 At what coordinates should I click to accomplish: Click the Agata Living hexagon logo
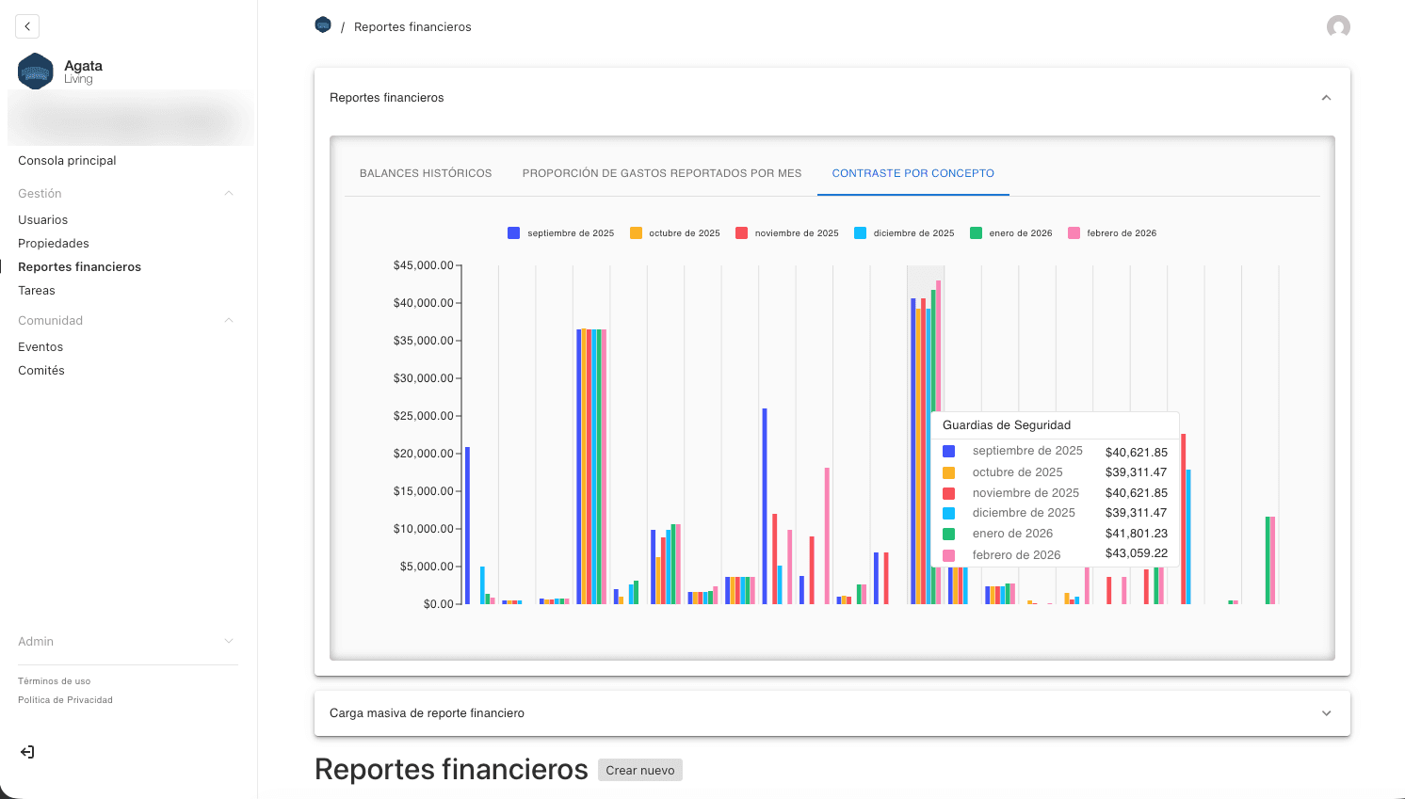[35, 71]
